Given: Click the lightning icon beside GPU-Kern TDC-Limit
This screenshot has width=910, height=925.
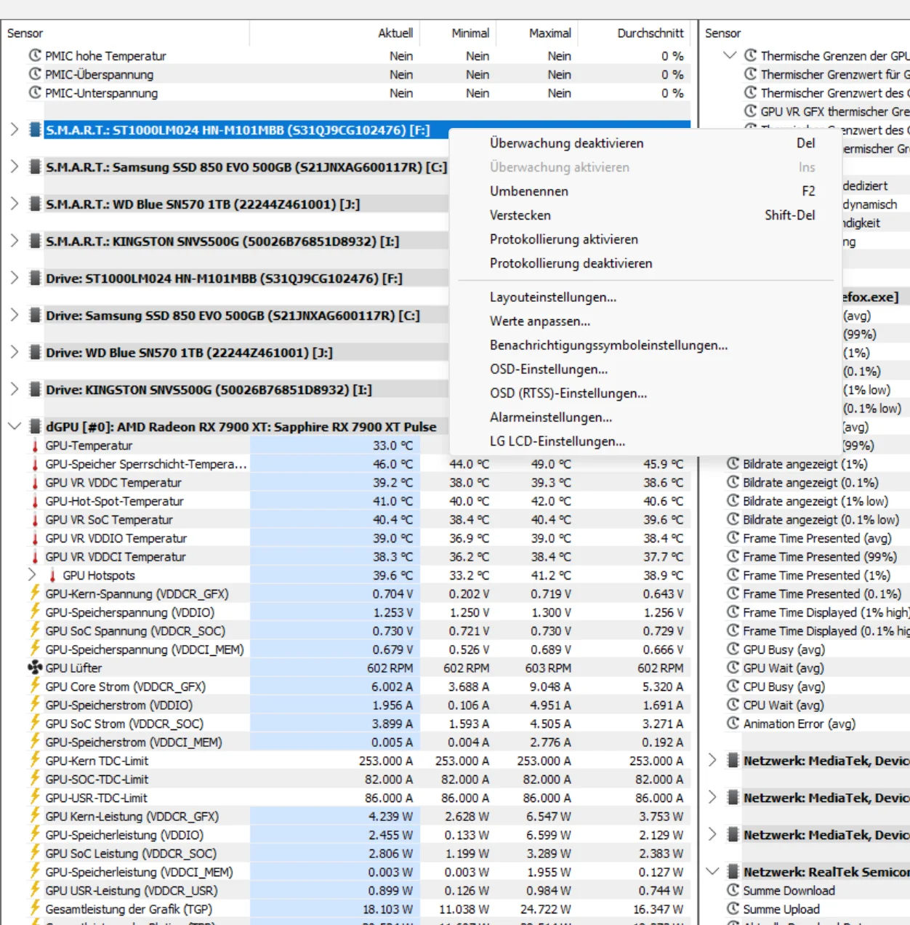Looking at the screenshot, I should (35, 761).
